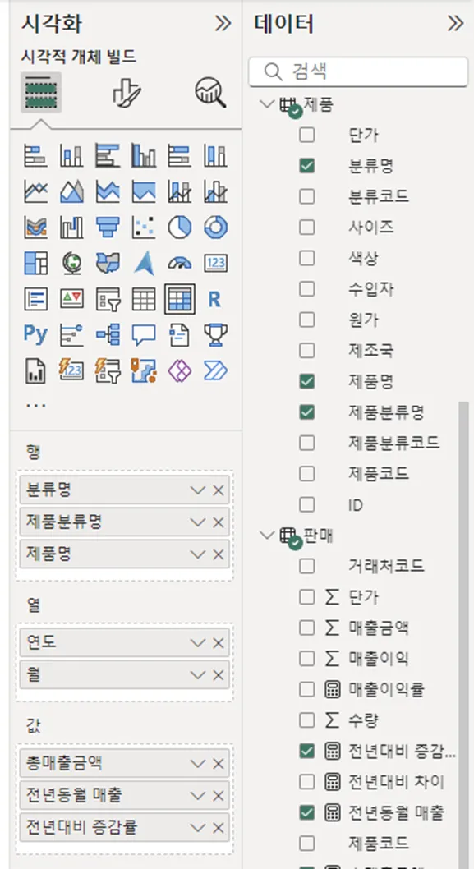Open the analytics magnifier tab
The image size is (474, 869).
[x=210, y=92]
